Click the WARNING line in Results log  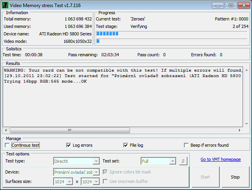(123, 70)
